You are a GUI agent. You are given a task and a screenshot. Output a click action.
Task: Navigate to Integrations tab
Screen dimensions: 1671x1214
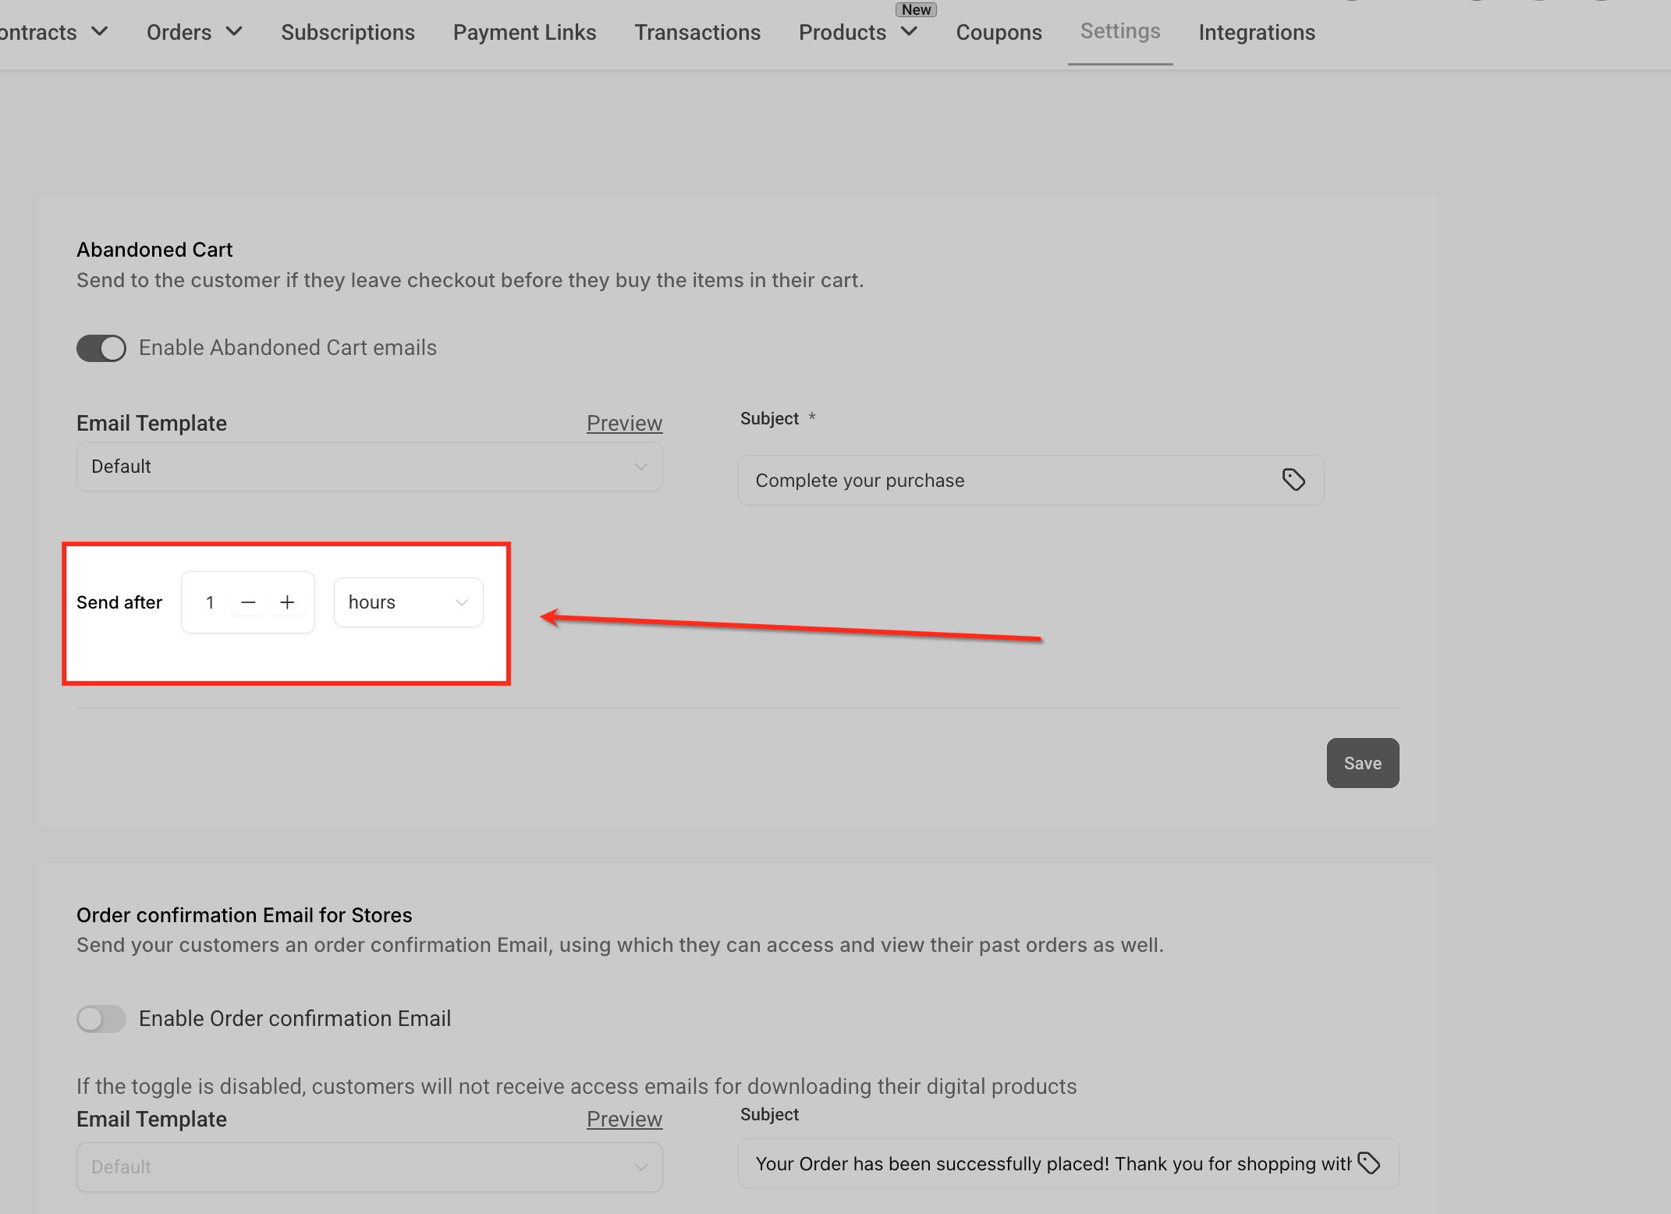(1257, 32)
